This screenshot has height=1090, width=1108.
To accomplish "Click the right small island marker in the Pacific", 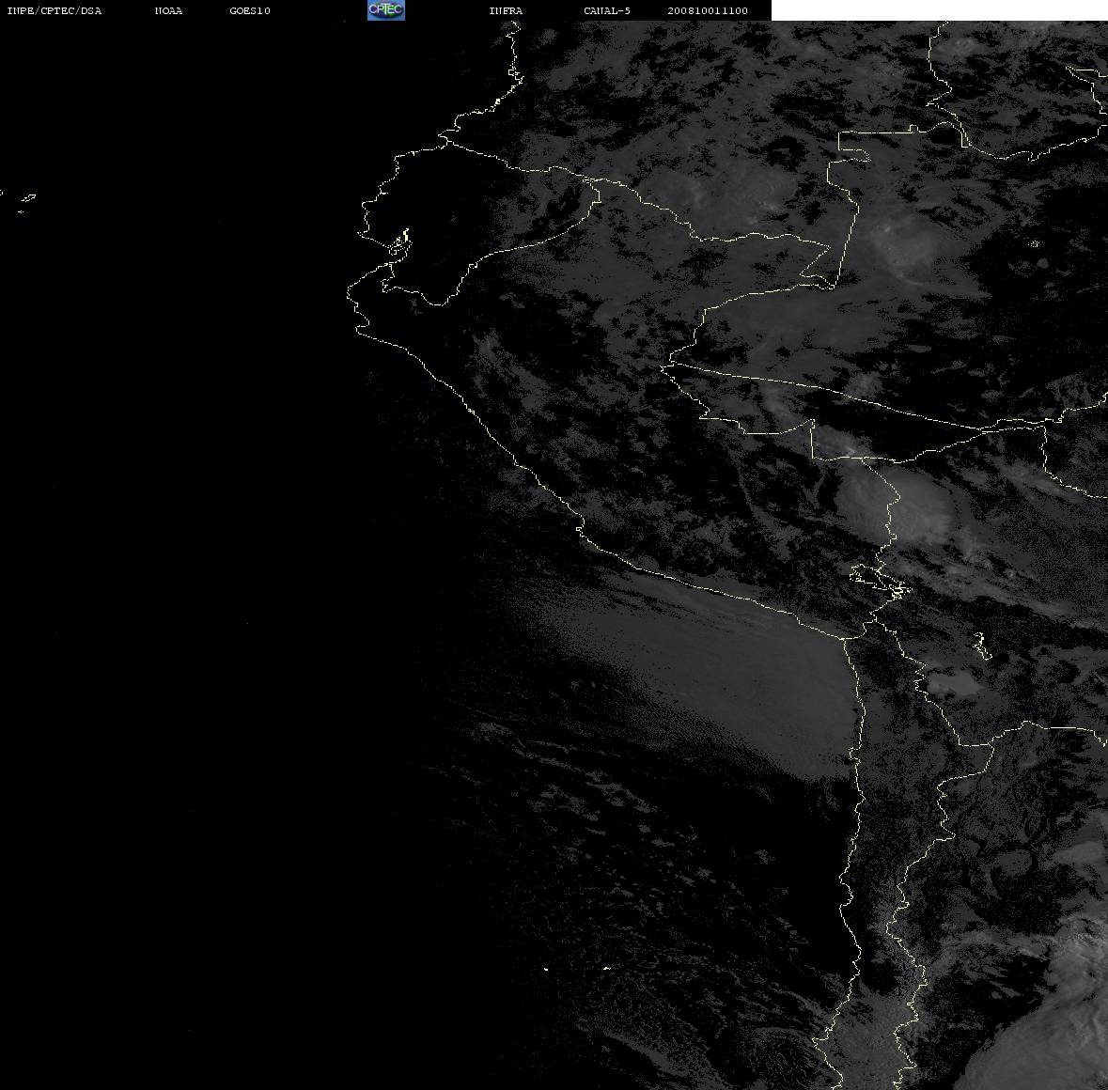I will (x=606, y=968).
